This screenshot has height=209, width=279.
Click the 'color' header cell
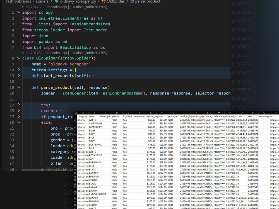pyautogui.click(x=94, y=116)
